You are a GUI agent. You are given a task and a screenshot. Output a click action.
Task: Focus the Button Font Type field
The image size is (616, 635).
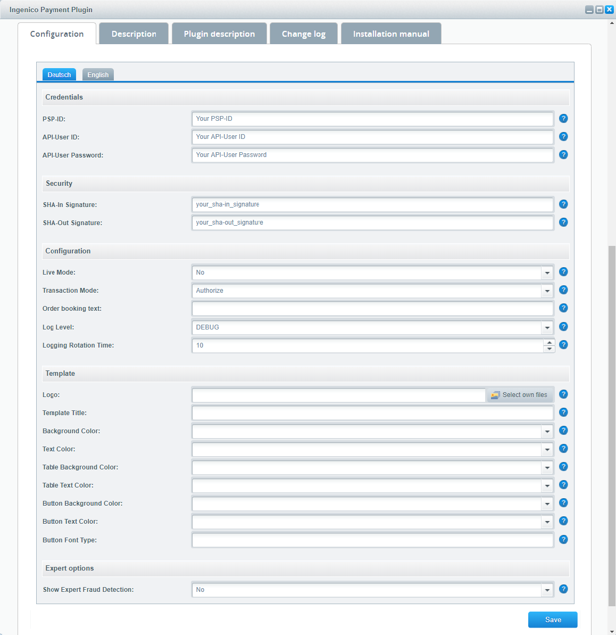(372, 540)
